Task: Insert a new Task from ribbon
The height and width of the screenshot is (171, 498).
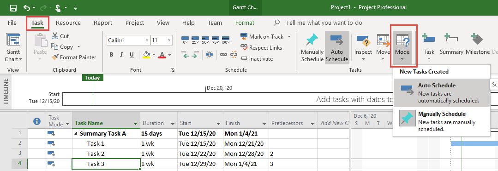Action: point(429,47)
